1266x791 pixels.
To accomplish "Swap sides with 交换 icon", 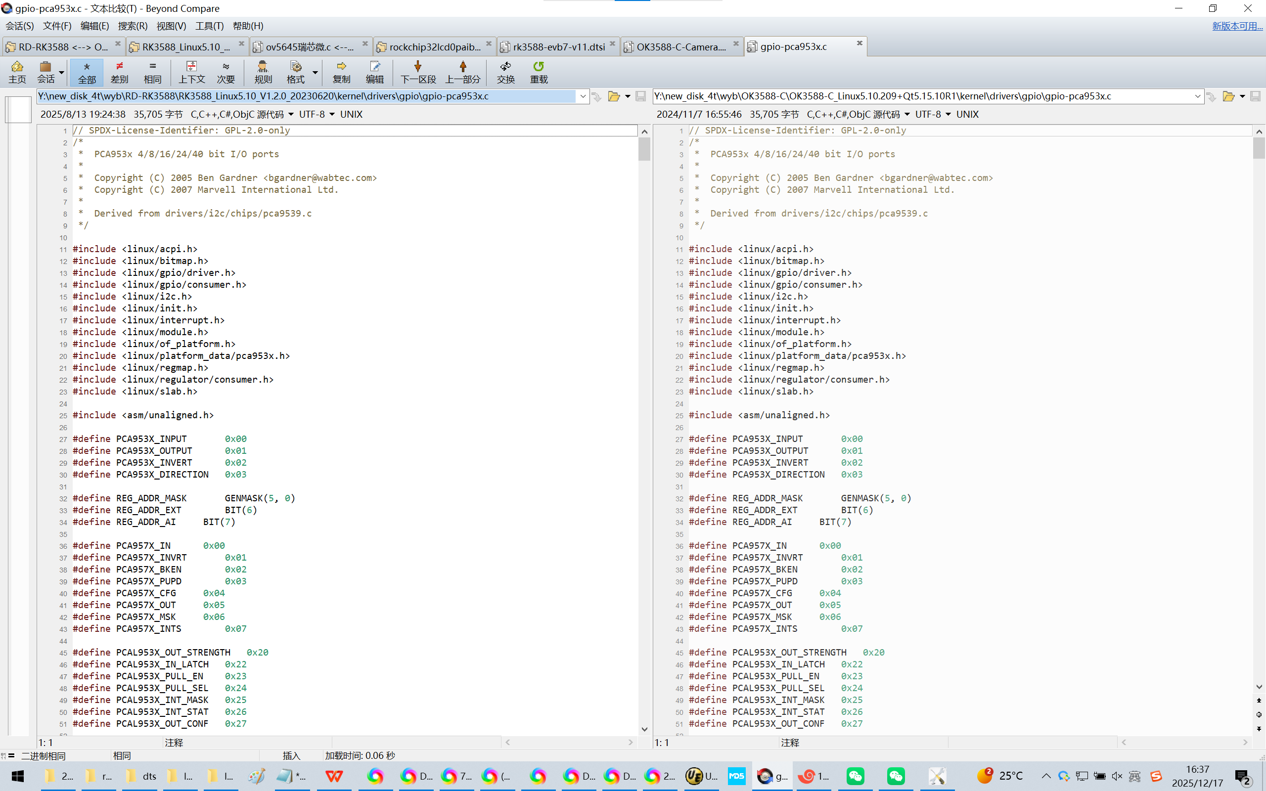I will pos(505,72).
